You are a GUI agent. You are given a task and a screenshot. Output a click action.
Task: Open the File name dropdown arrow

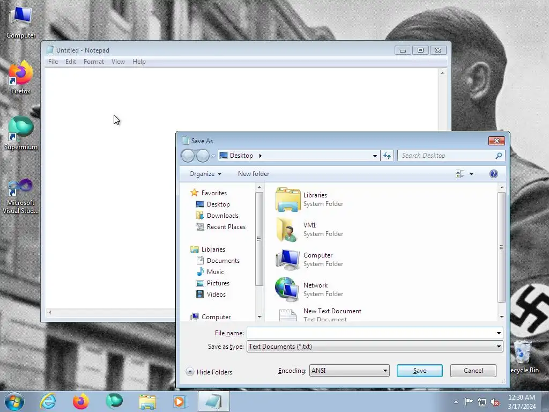pos(499,333)
